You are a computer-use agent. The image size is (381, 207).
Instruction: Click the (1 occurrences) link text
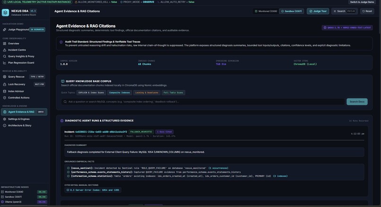click(x=218, y=168)
